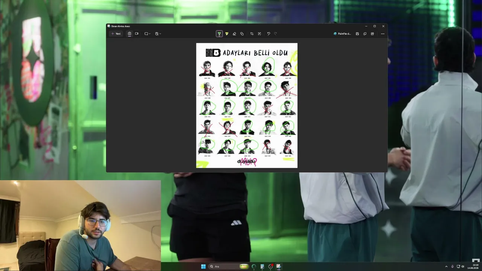Screen dimensions: 482x271
Task: Open the taskbar app with the red badge
Action: point(270,266)
